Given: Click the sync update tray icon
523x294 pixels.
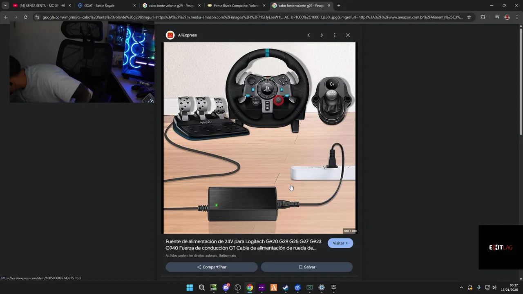Looking at the screenshot, I should click(x=470, y=287).
